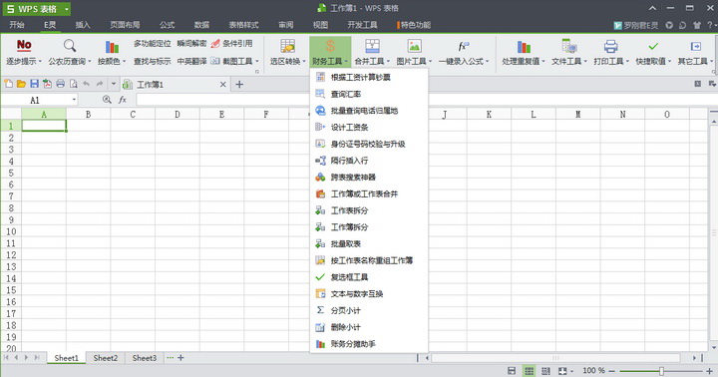The image size is (718, 377).
Task: Click the zoom slider handle
Action: click(x=661, y=371)
